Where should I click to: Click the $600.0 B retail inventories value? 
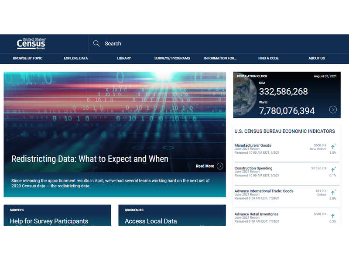[x=320, y=214]
